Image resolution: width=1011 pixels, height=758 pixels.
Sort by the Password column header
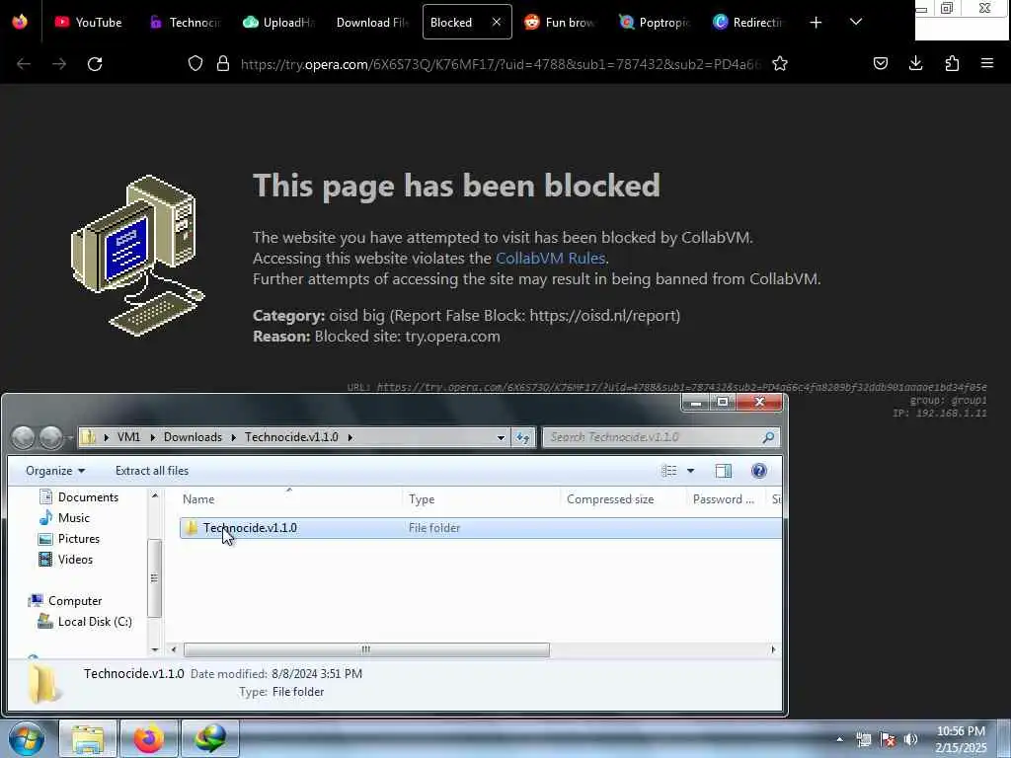point(726,498)
